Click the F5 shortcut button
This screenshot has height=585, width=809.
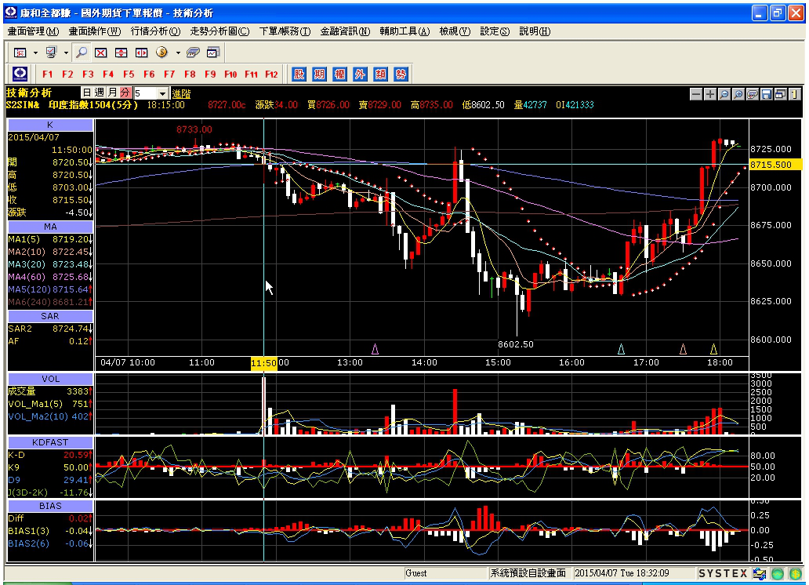[x=129, y=74]
